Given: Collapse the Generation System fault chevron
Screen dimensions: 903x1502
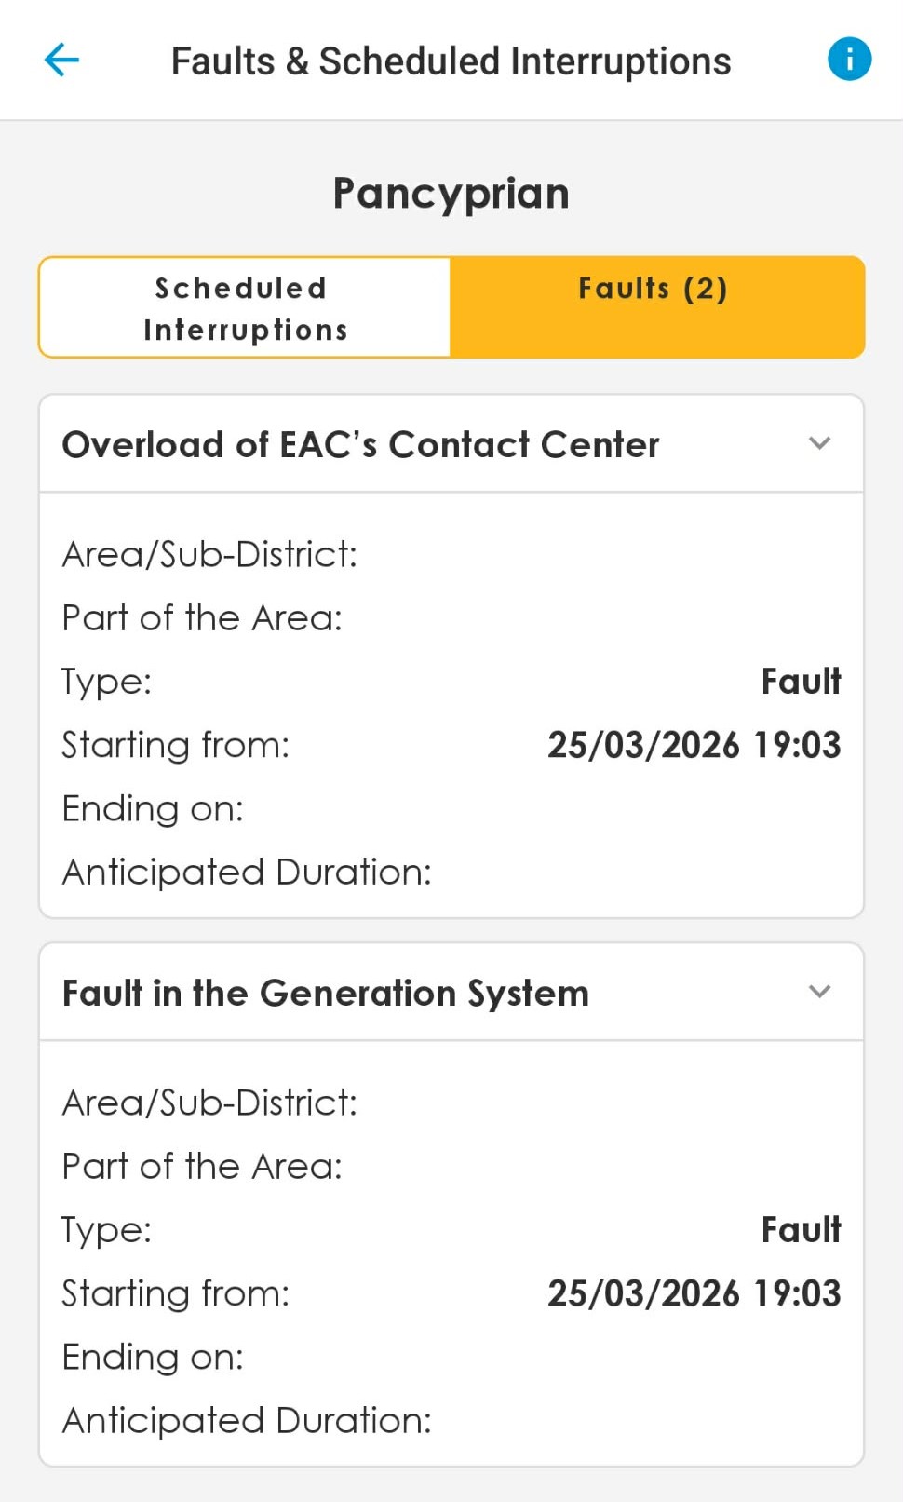Looking at the screenshot, I should 819,992.
